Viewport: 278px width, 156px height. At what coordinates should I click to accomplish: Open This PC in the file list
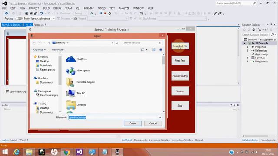(x=76, y=94)
